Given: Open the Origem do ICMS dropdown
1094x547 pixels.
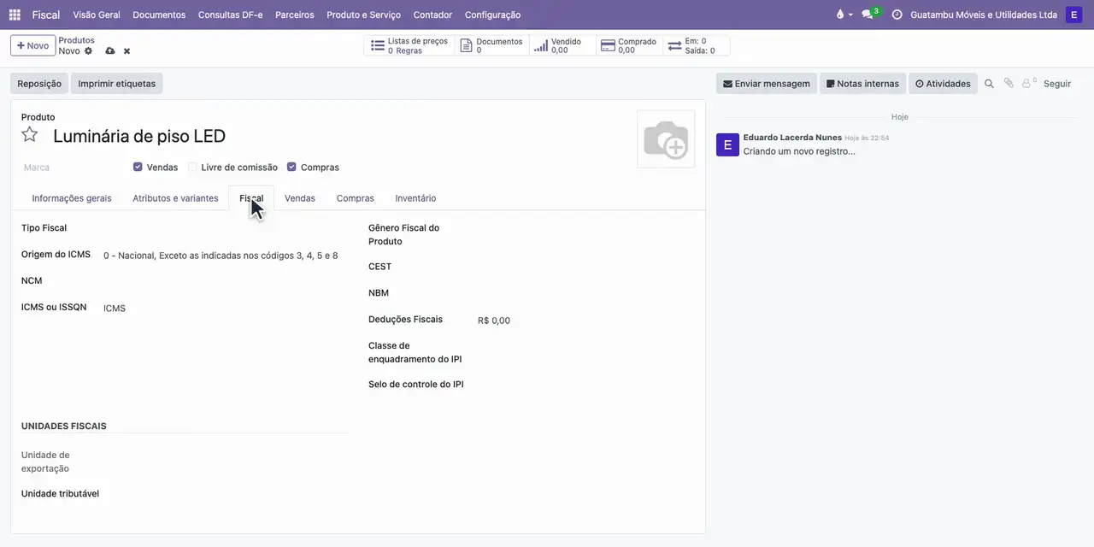Looking at the screenshot, I should tap(225, 256).
